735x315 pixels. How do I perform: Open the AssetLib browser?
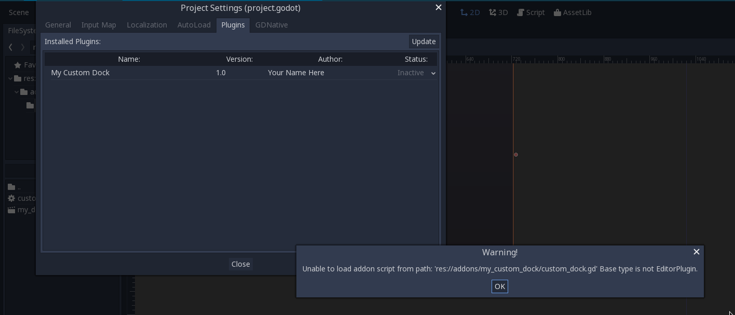coord(573,12)
